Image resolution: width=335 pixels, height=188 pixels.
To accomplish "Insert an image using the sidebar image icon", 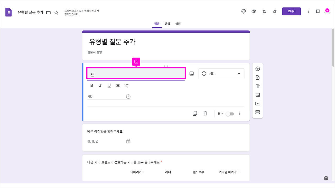I will coord(258,95).
